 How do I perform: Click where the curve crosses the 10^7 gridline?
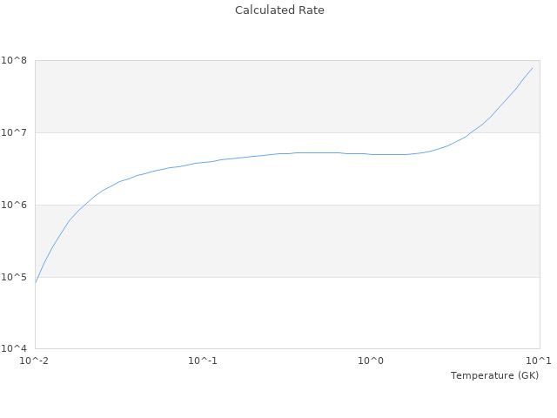[471, 132]
